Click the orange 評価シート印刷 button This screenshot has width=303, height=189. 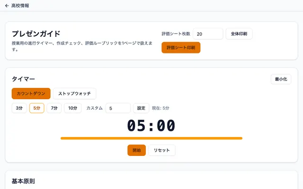pyautogui.click(x=181, y=47)
